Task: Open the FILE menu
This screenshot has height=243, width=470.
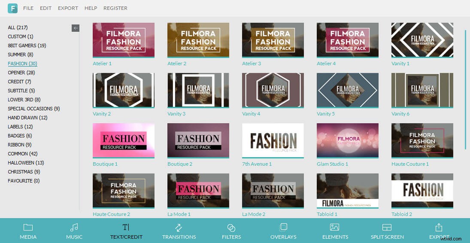Action: 28,8
